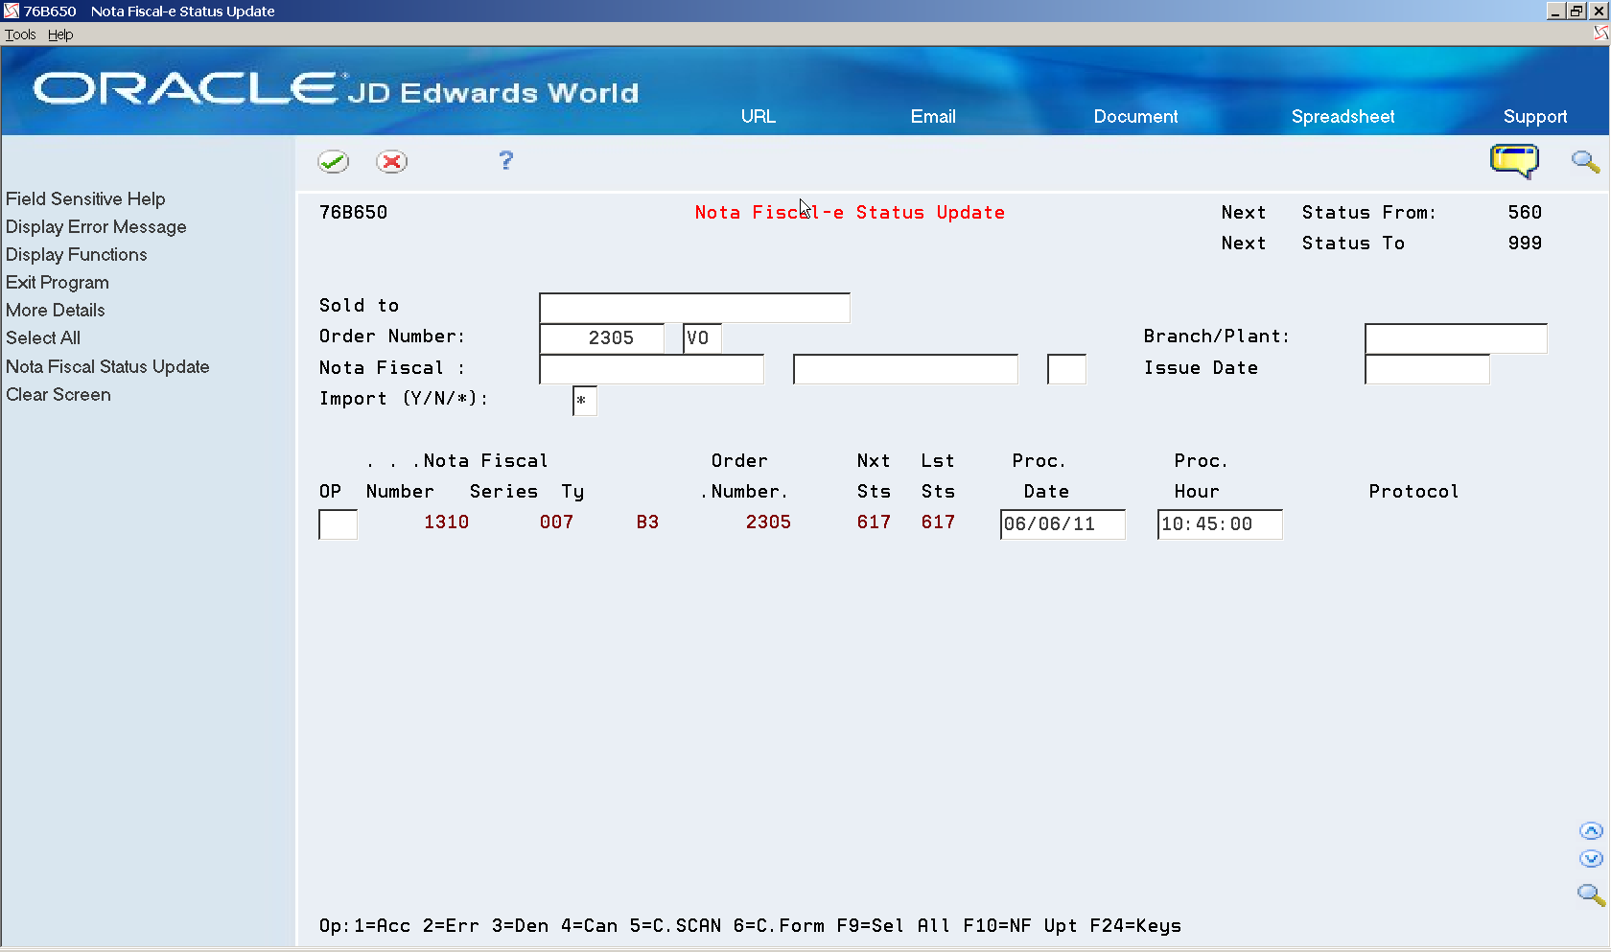This screenshot has height=952, width=1611.
Task: Click Next Status From value 560
Action: click(x=1525, y=213)
